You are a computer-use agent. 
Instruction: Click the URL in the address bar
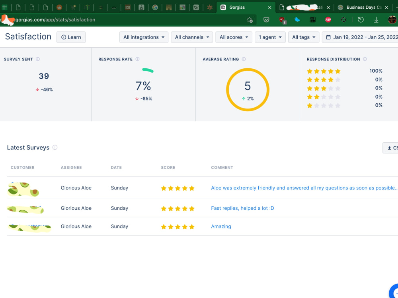[55, 20]
